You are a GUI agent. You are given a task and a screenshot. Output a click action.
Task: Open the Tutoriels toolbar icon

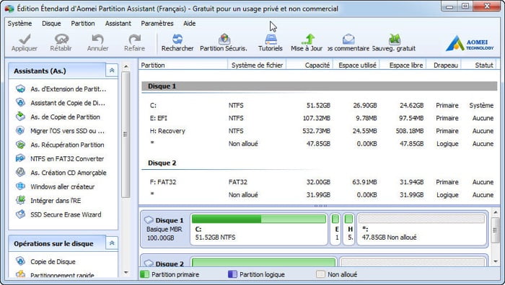[x=271, y=39]
